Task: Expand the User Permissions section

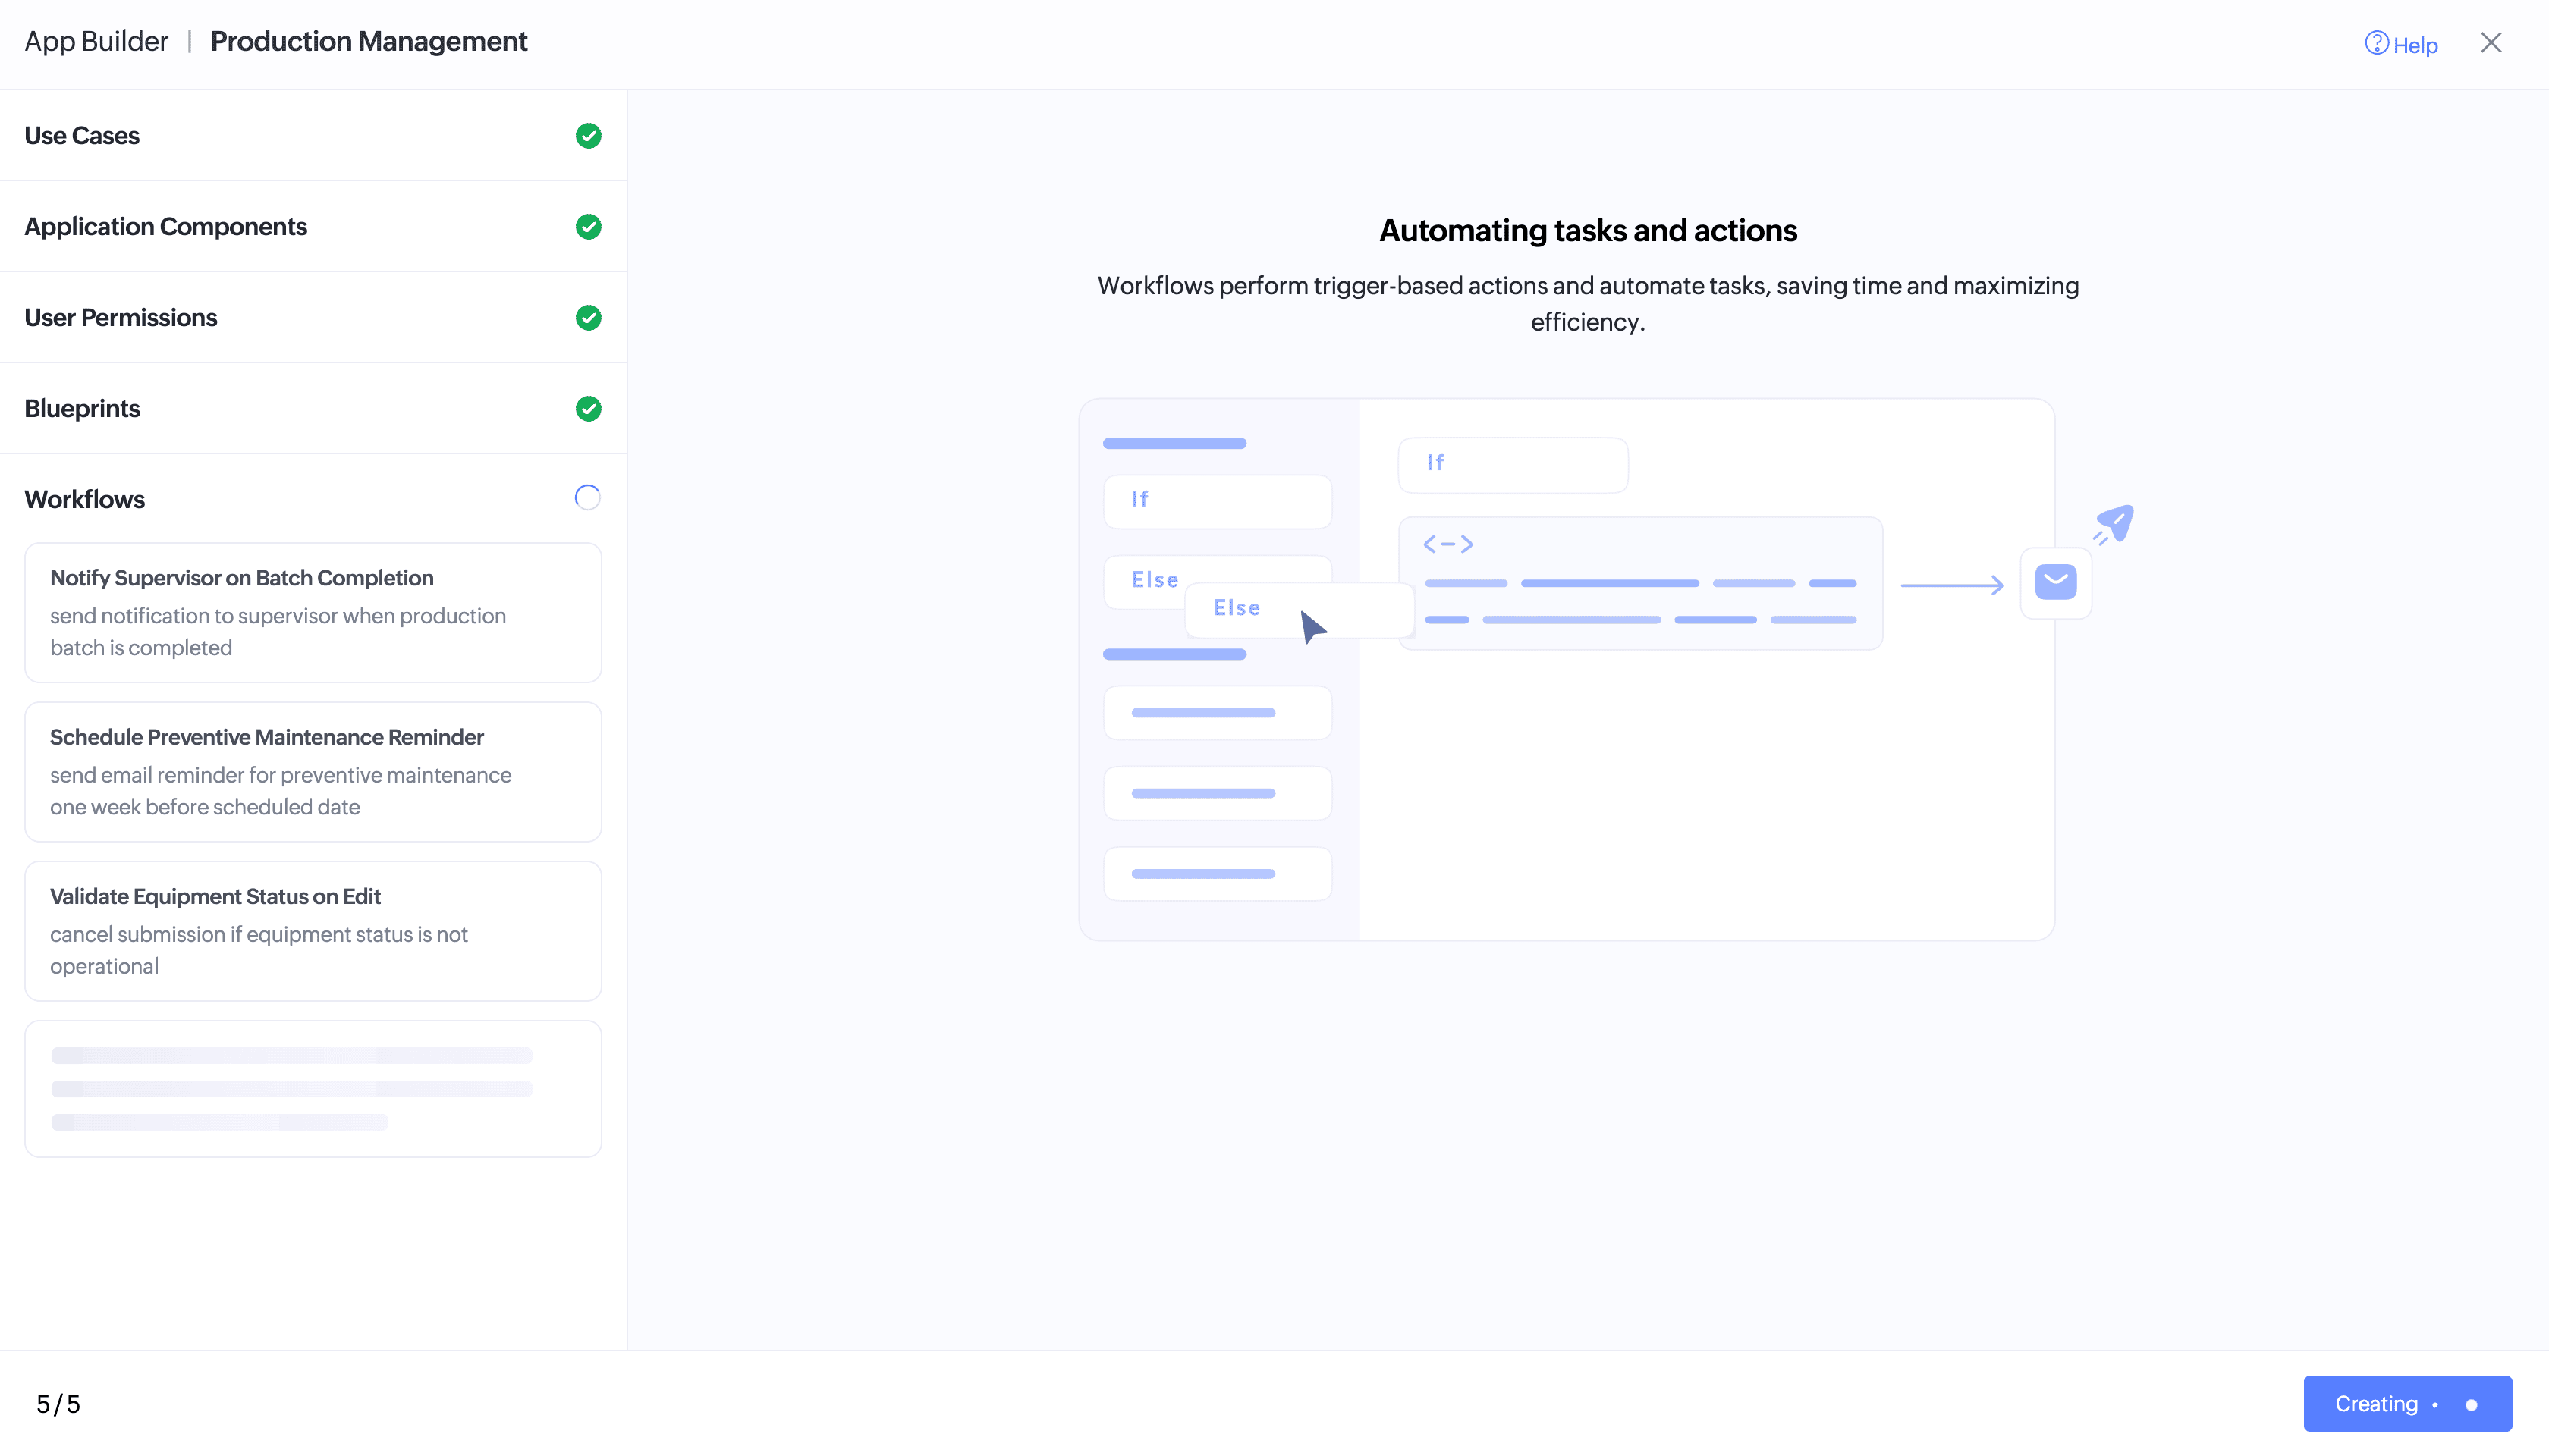Action: (121, 318)
